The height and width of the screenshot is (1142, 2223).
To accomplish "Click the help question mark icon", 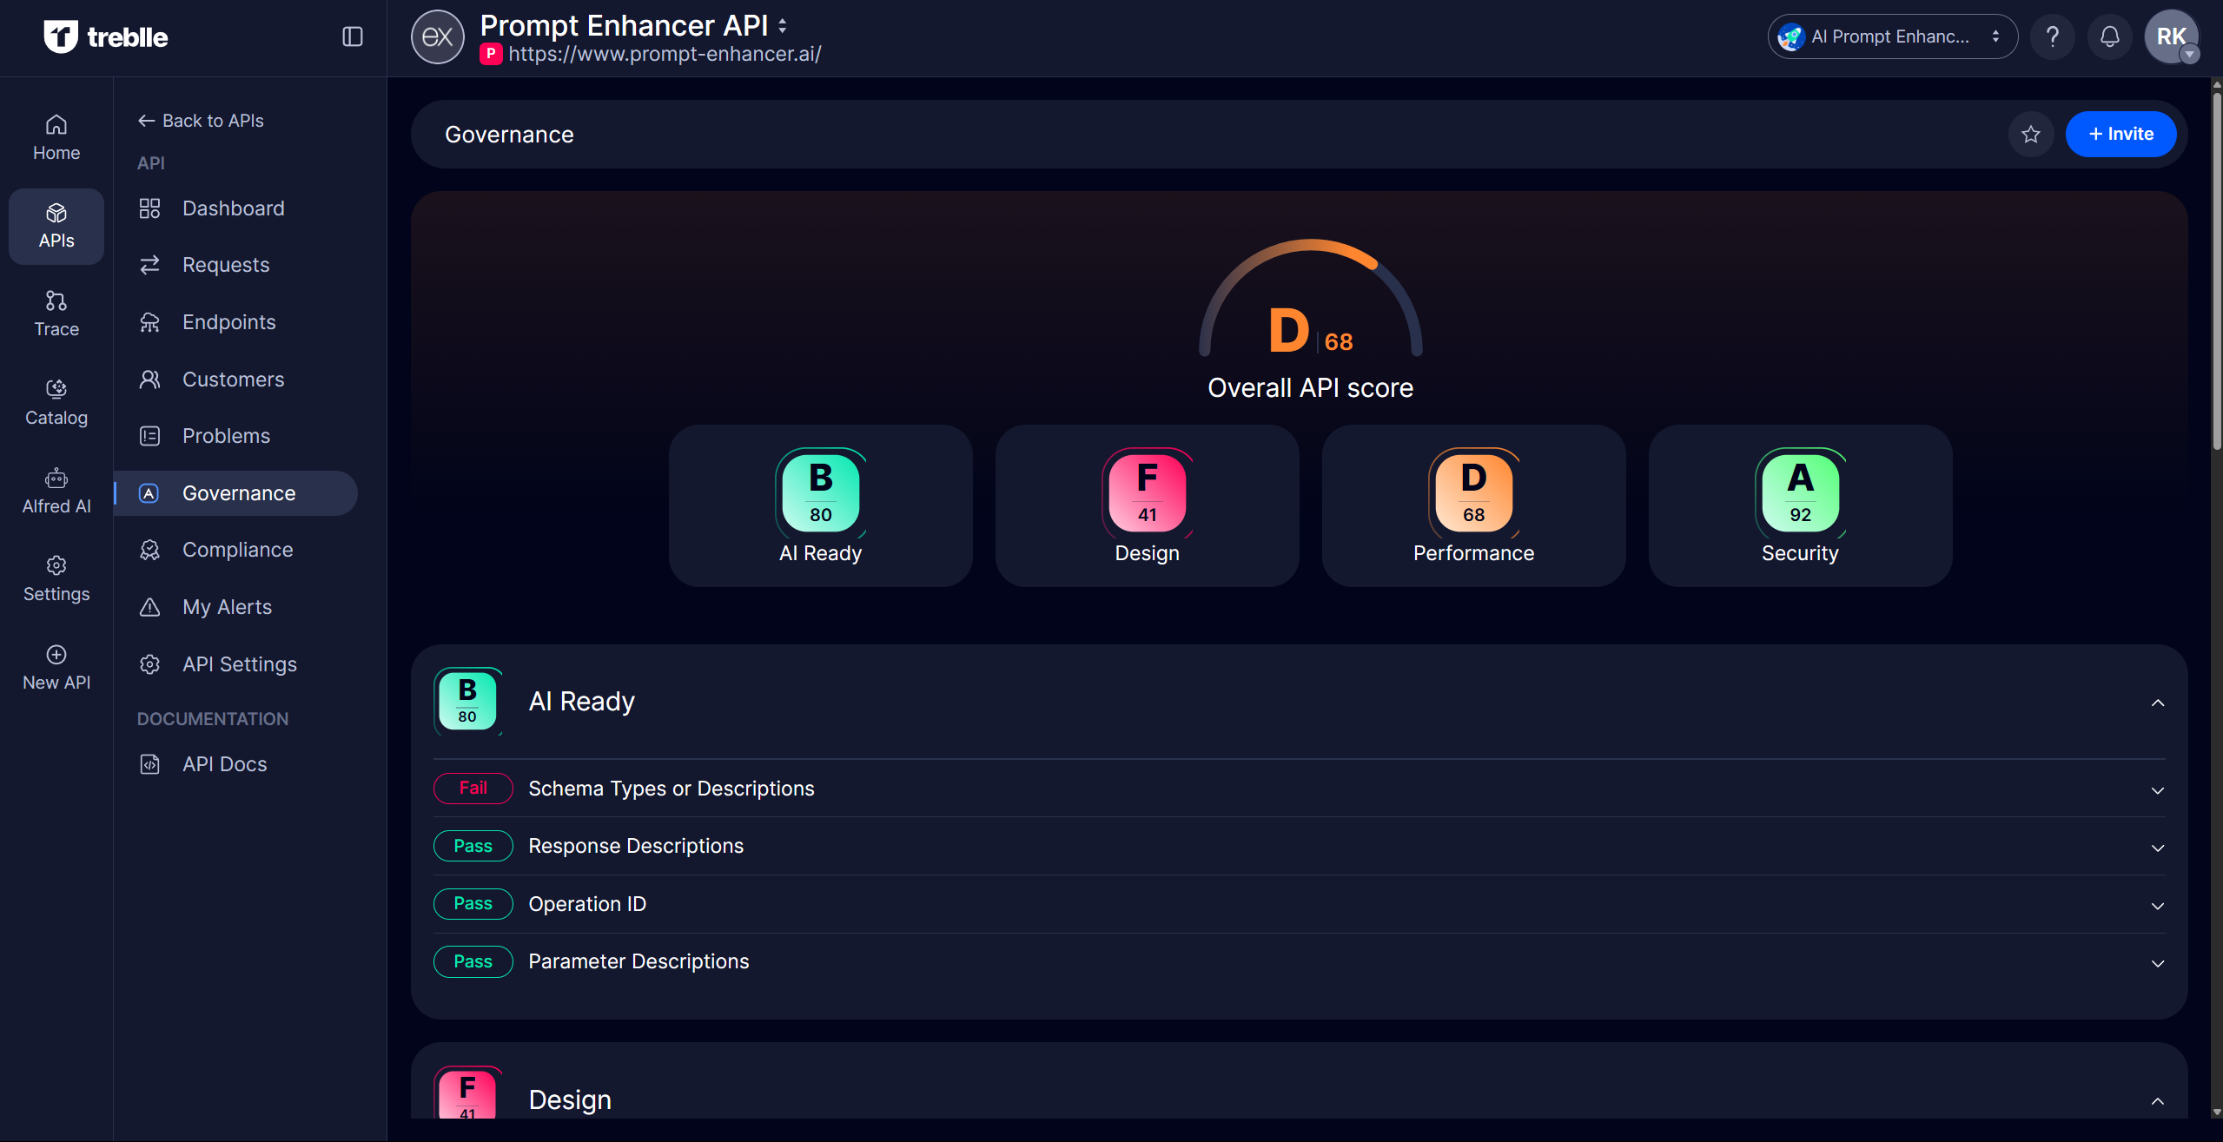I will click(x=2053, y=36).
